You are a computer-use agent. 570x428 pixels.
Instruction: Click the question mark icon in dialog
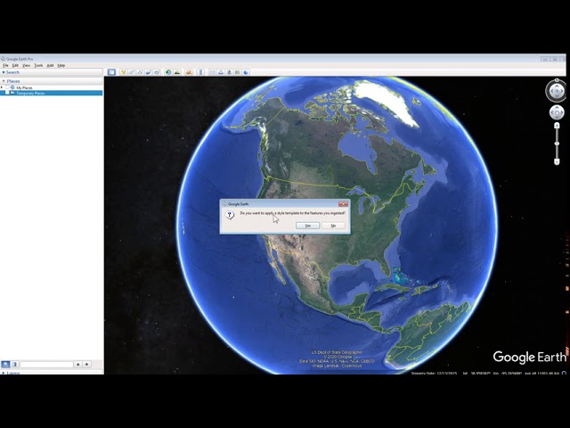tap(230, 215)
